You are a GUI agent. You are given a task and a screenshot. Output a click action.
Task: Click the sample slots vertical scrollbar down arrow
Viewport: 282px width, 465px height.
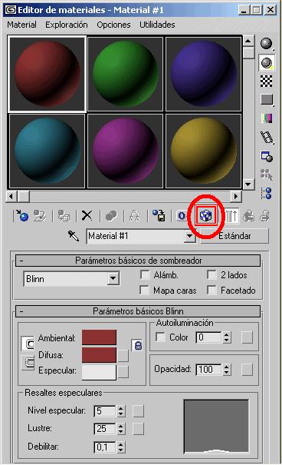click(x=248, y=184)
